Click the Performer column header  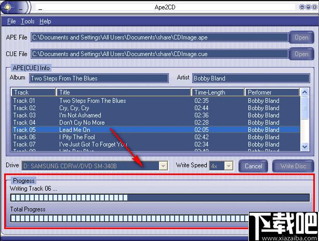click(x=272, y=92)
